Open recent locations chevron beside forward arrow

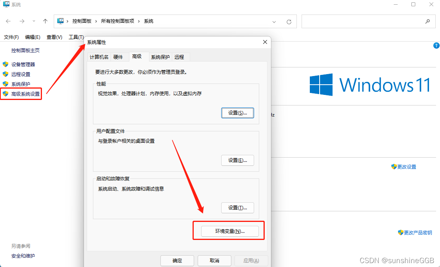pos(34,21)
